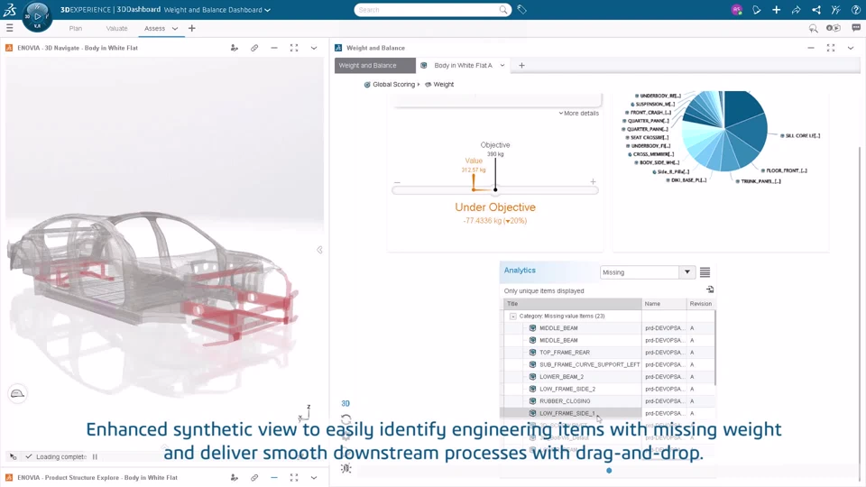Image resolution: width=866 pixels, height=487 pixels.
Task: Click the search magnifier icon
Action: [x=503, y=9]
